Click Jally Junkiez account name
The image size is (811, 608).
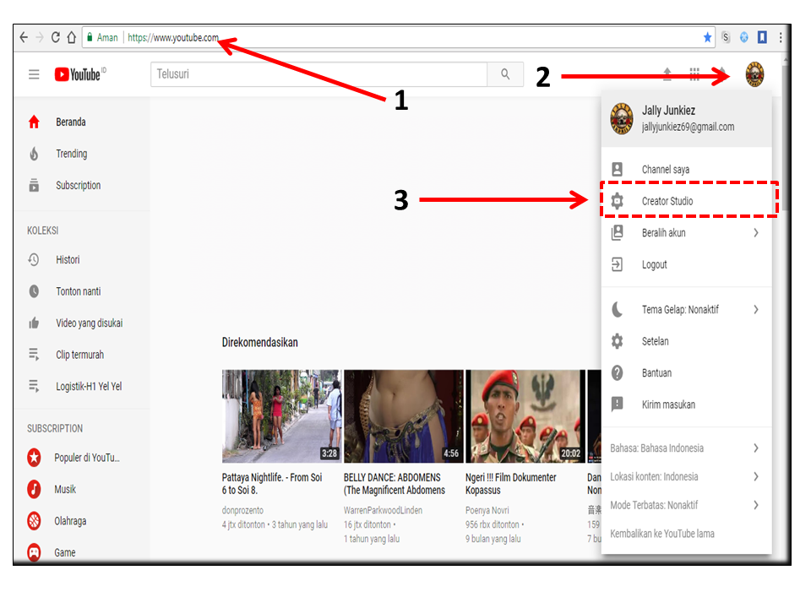pyautogui.click(x=668, y=110)
